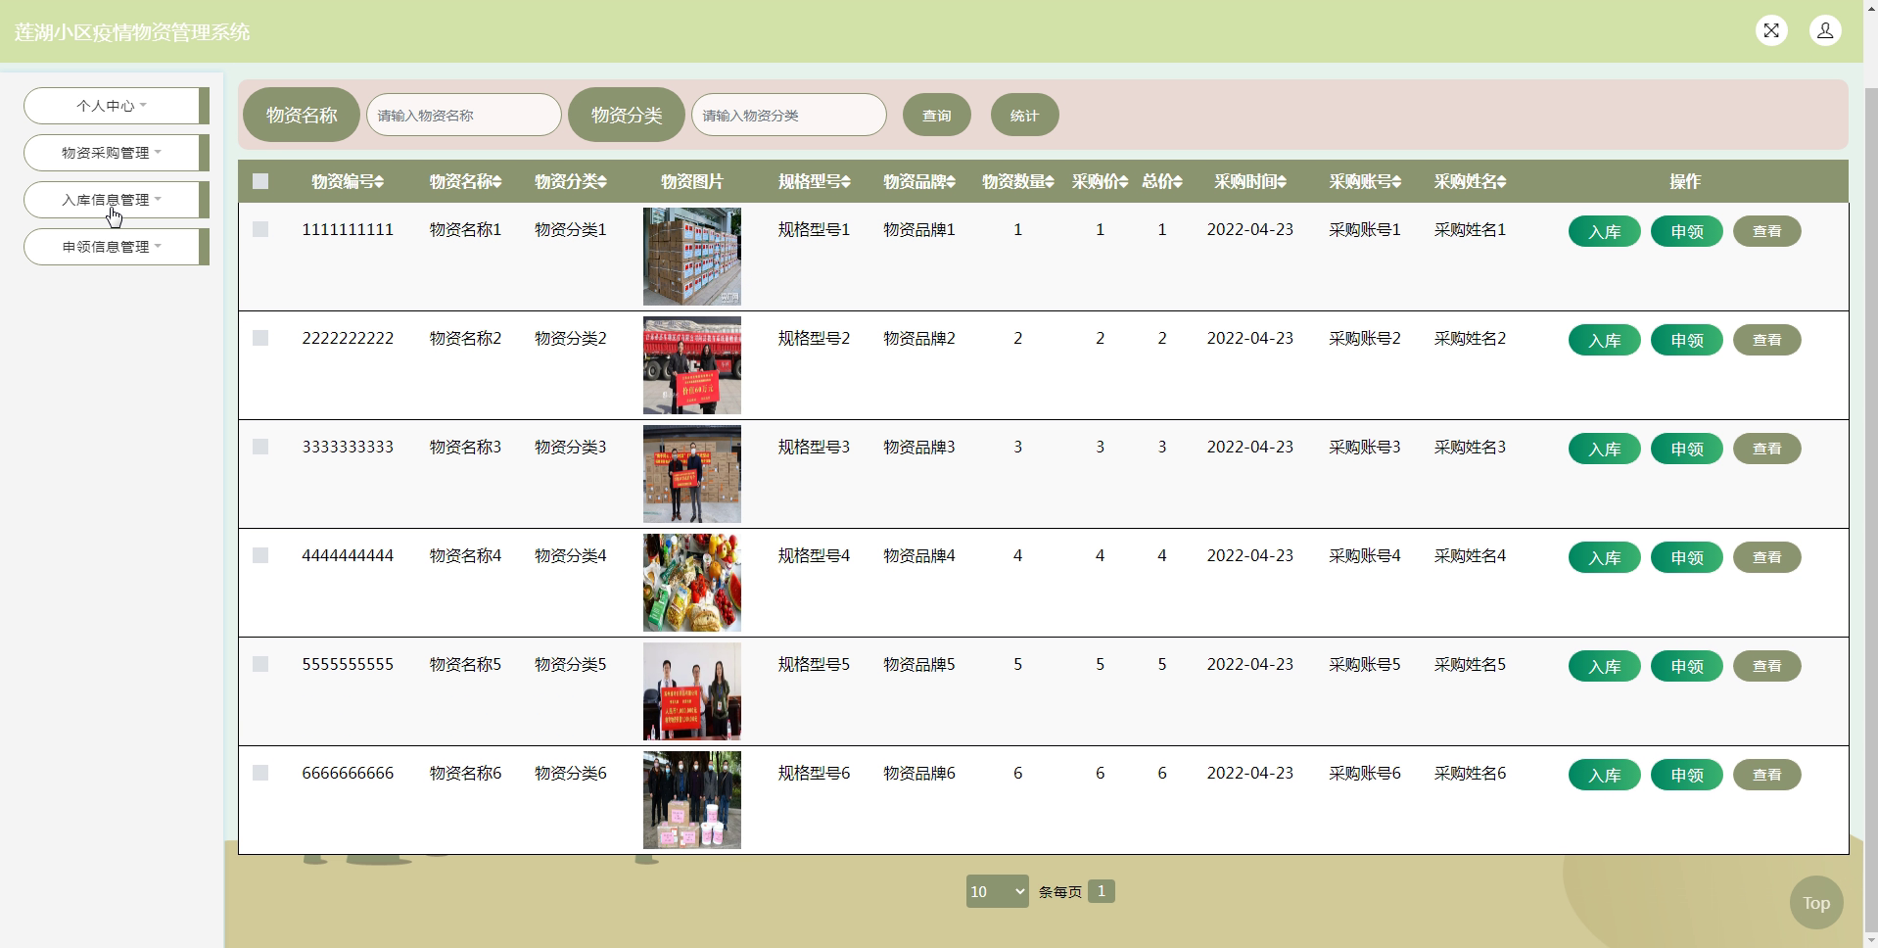Tick the select-all checkbox in header
This screenshot has height=948, width=1878.
(260, 181)
